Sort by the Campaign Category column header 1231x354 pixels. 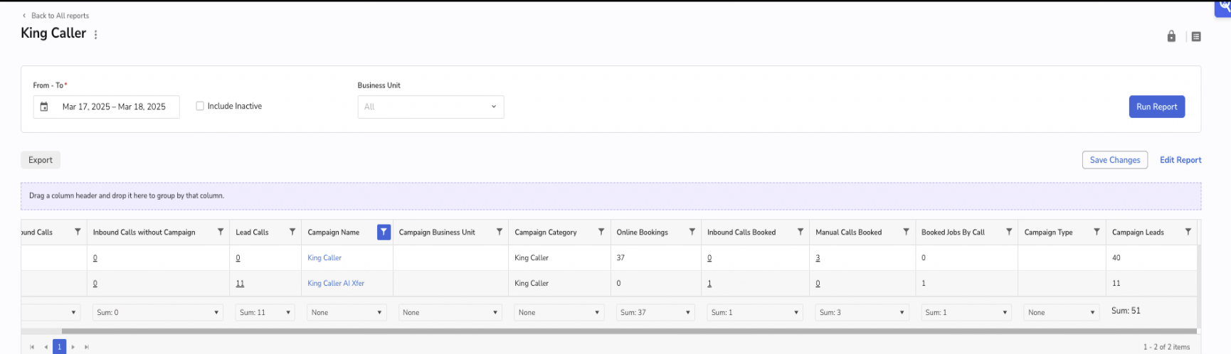(x=546, y=232)
